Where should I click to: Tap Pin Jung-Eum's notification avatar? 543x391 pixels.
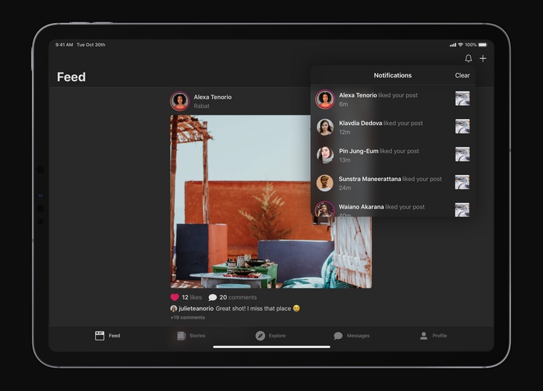click(324, 155)
